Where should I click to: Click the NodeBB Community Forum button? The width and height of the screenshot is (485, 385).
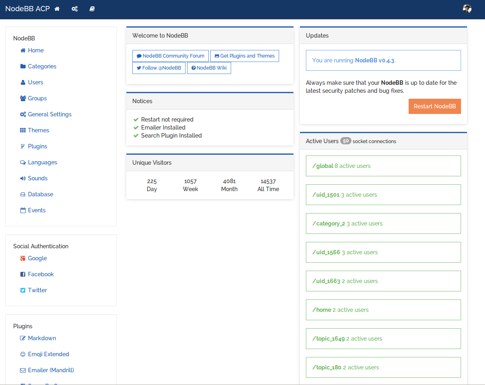[170, 56]
